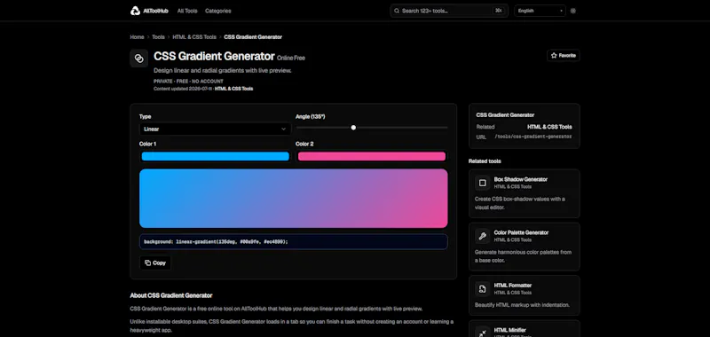Click the search magnifier icon
710x337 pixels.
(397, 11)
